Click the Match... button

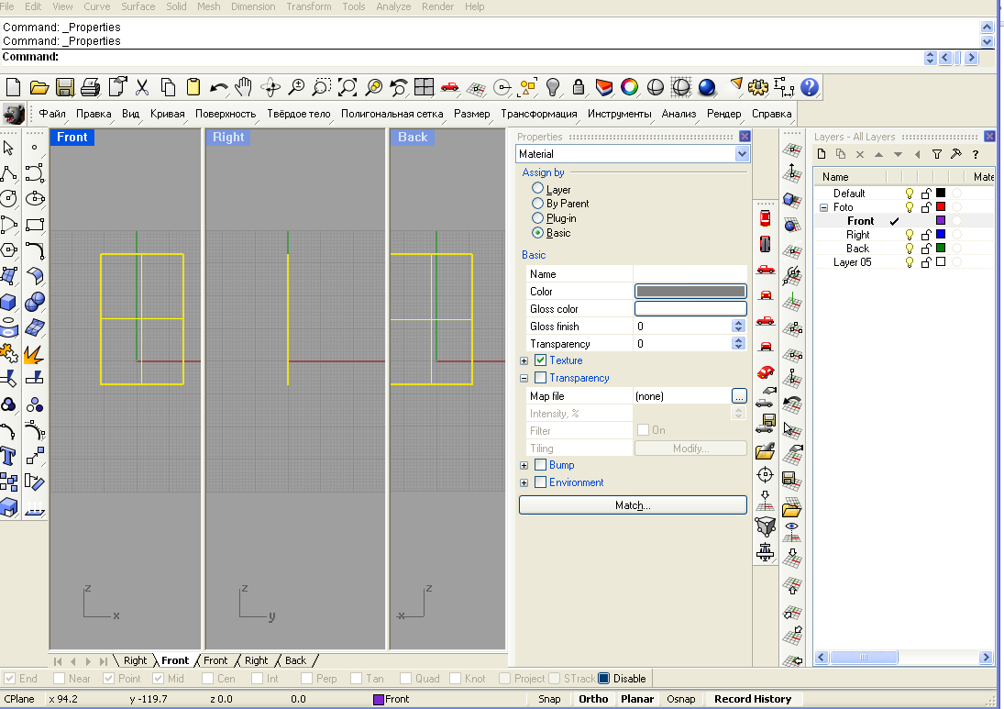coord(633,505)
